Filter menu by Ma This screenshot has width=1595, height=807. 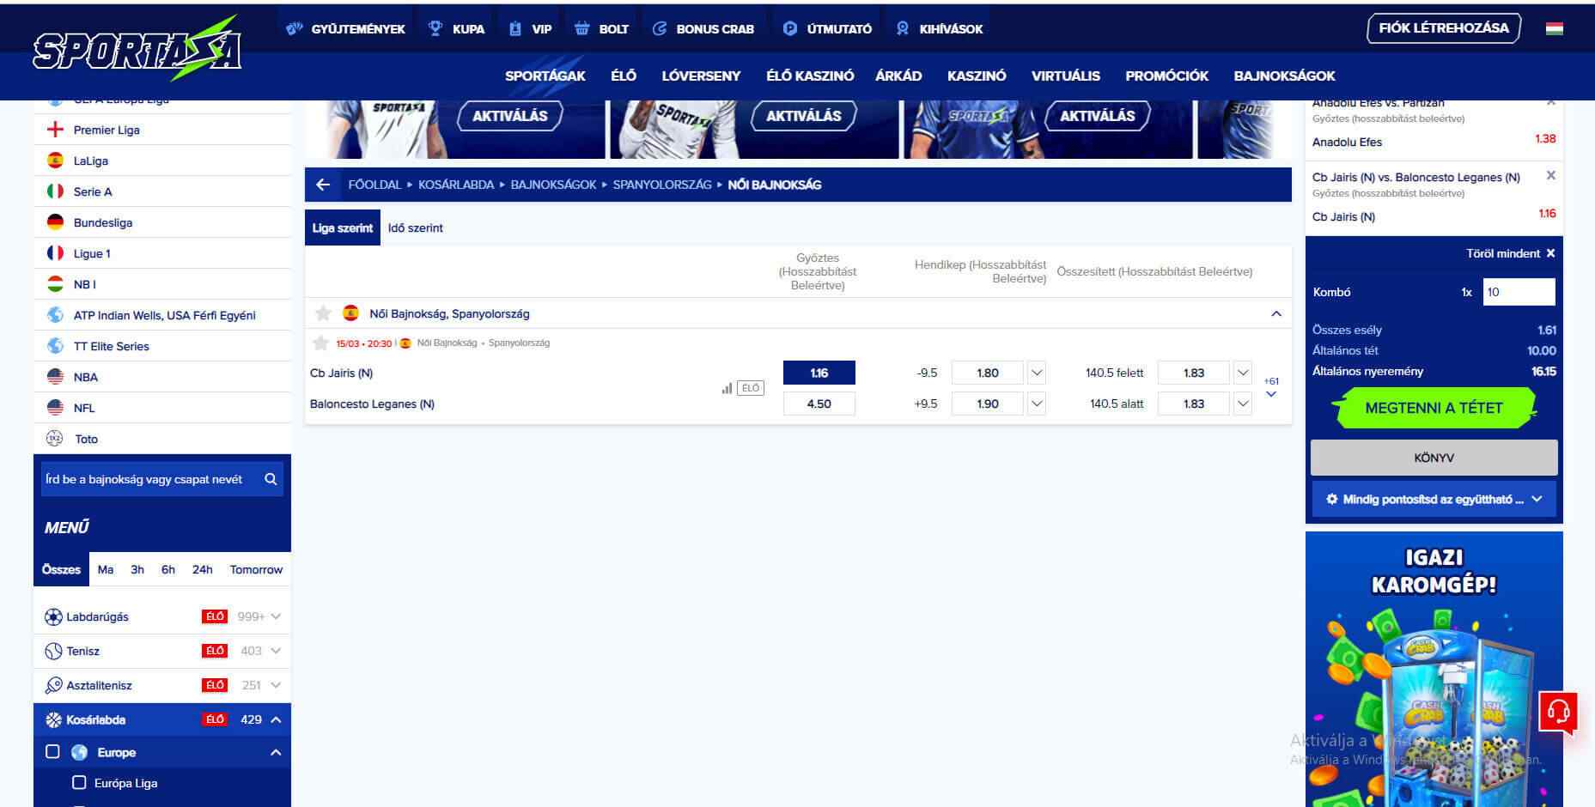[106, 569]
